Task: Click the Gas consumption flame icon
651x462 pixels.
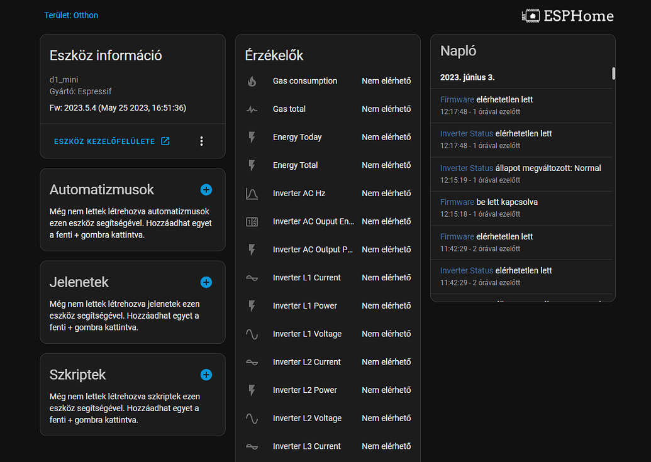Action: 252,81
